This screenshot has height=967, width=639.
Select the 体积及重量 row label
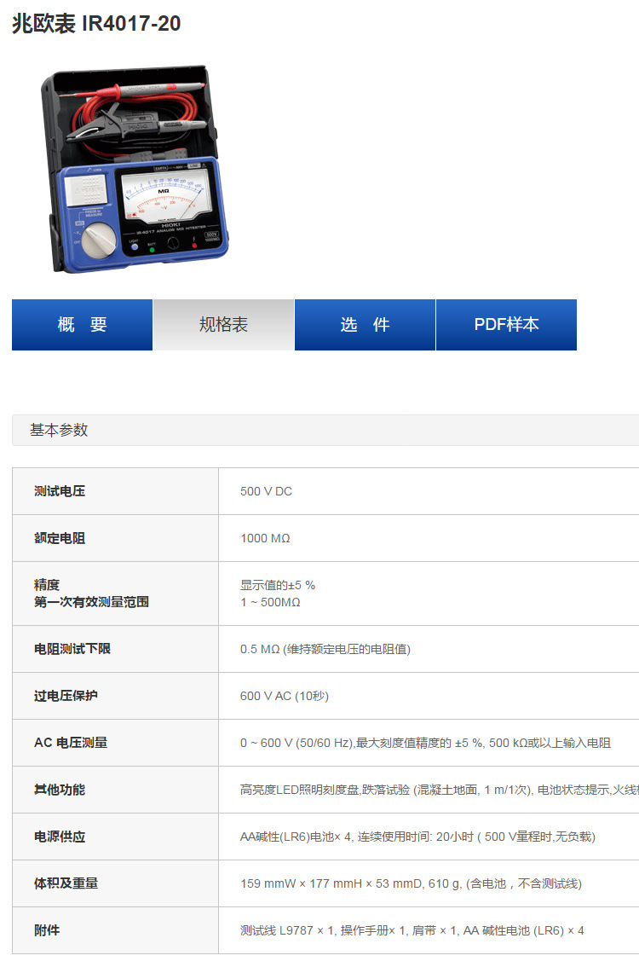[66, 883]
